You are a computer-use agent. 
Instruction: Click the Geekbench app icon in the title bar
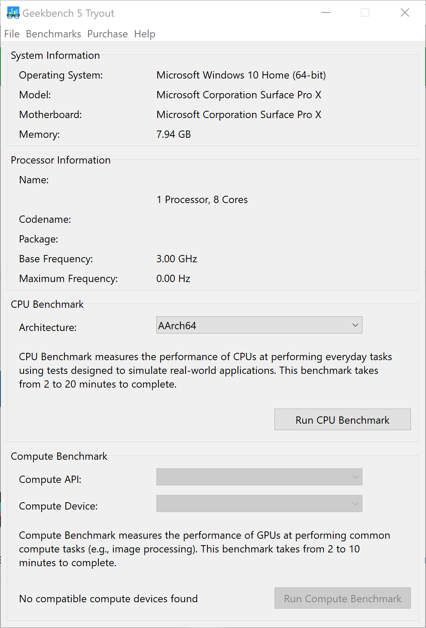[x=12, y=12]
